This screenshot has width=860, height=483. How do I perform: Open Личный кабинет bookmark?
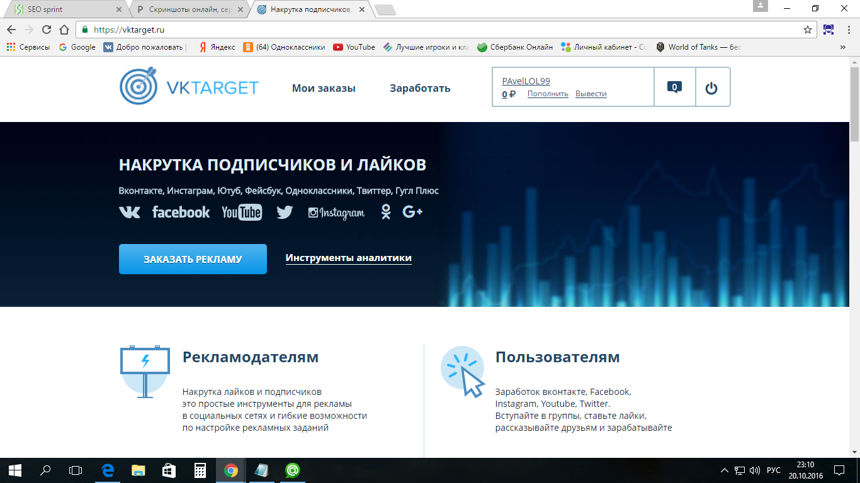[x=604, y=47]
